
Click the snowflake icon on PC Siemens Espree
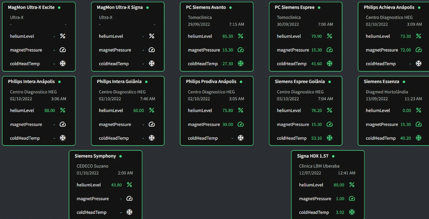[x=330, y=64]
